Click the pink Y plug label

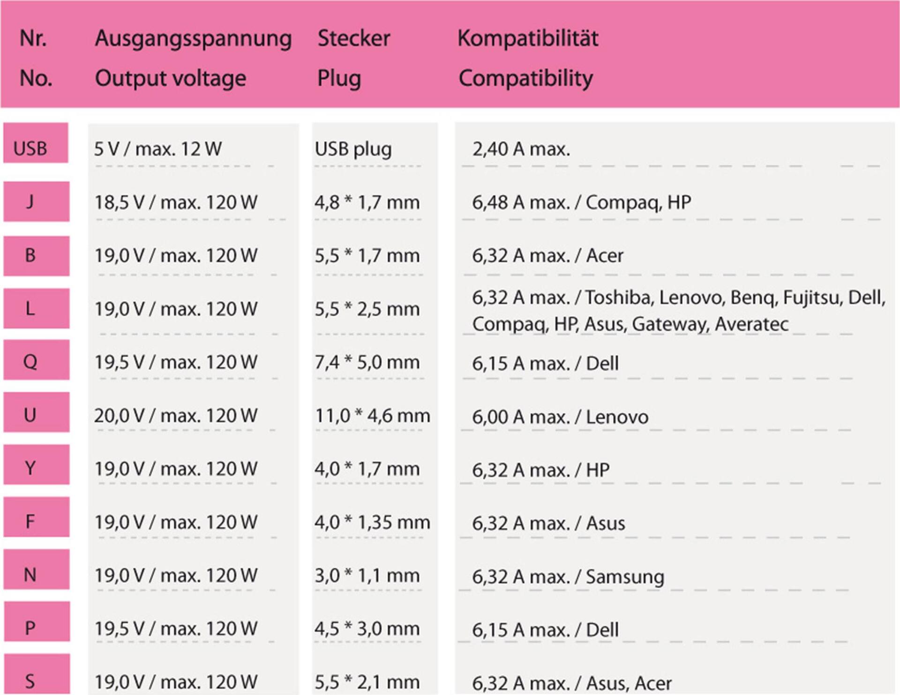[37, 464]
